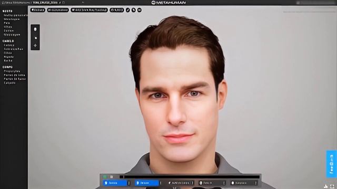Open the Barba item in sidebar

pos(8,61)
